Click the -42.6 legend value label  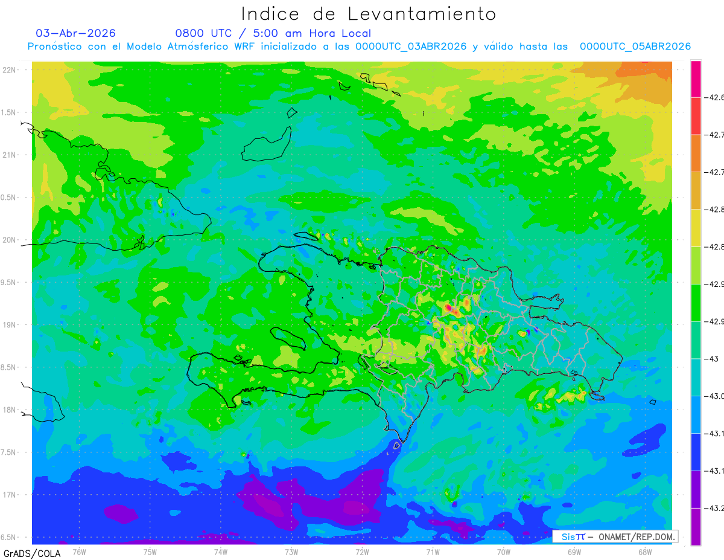coord(716,97)
